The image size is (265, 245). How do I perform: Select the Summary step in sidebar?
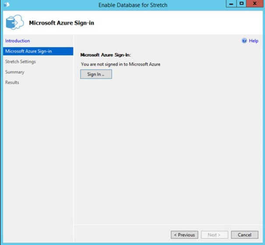coord(15,72)
